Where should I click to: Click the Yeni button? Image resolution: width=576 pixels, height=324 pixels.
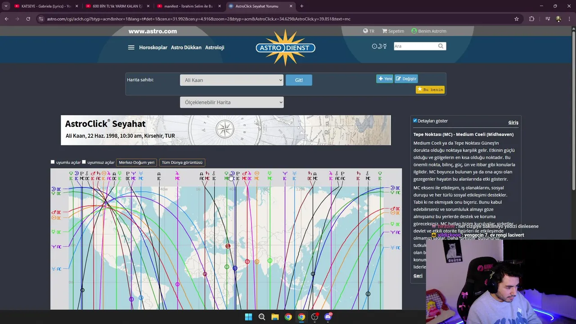click(385, 79)
